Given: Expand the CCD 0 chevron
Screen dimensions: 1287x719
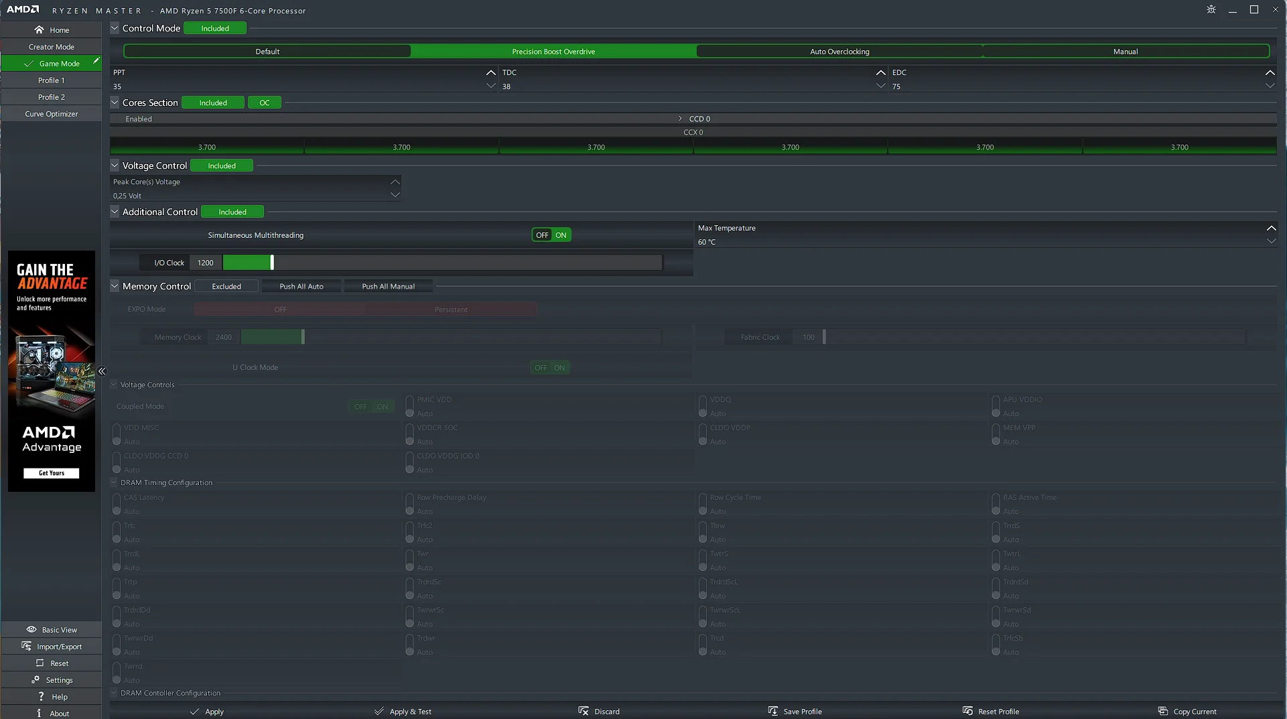Looking at the screenshot, I should pyautogui.click(x=681, y=119).
